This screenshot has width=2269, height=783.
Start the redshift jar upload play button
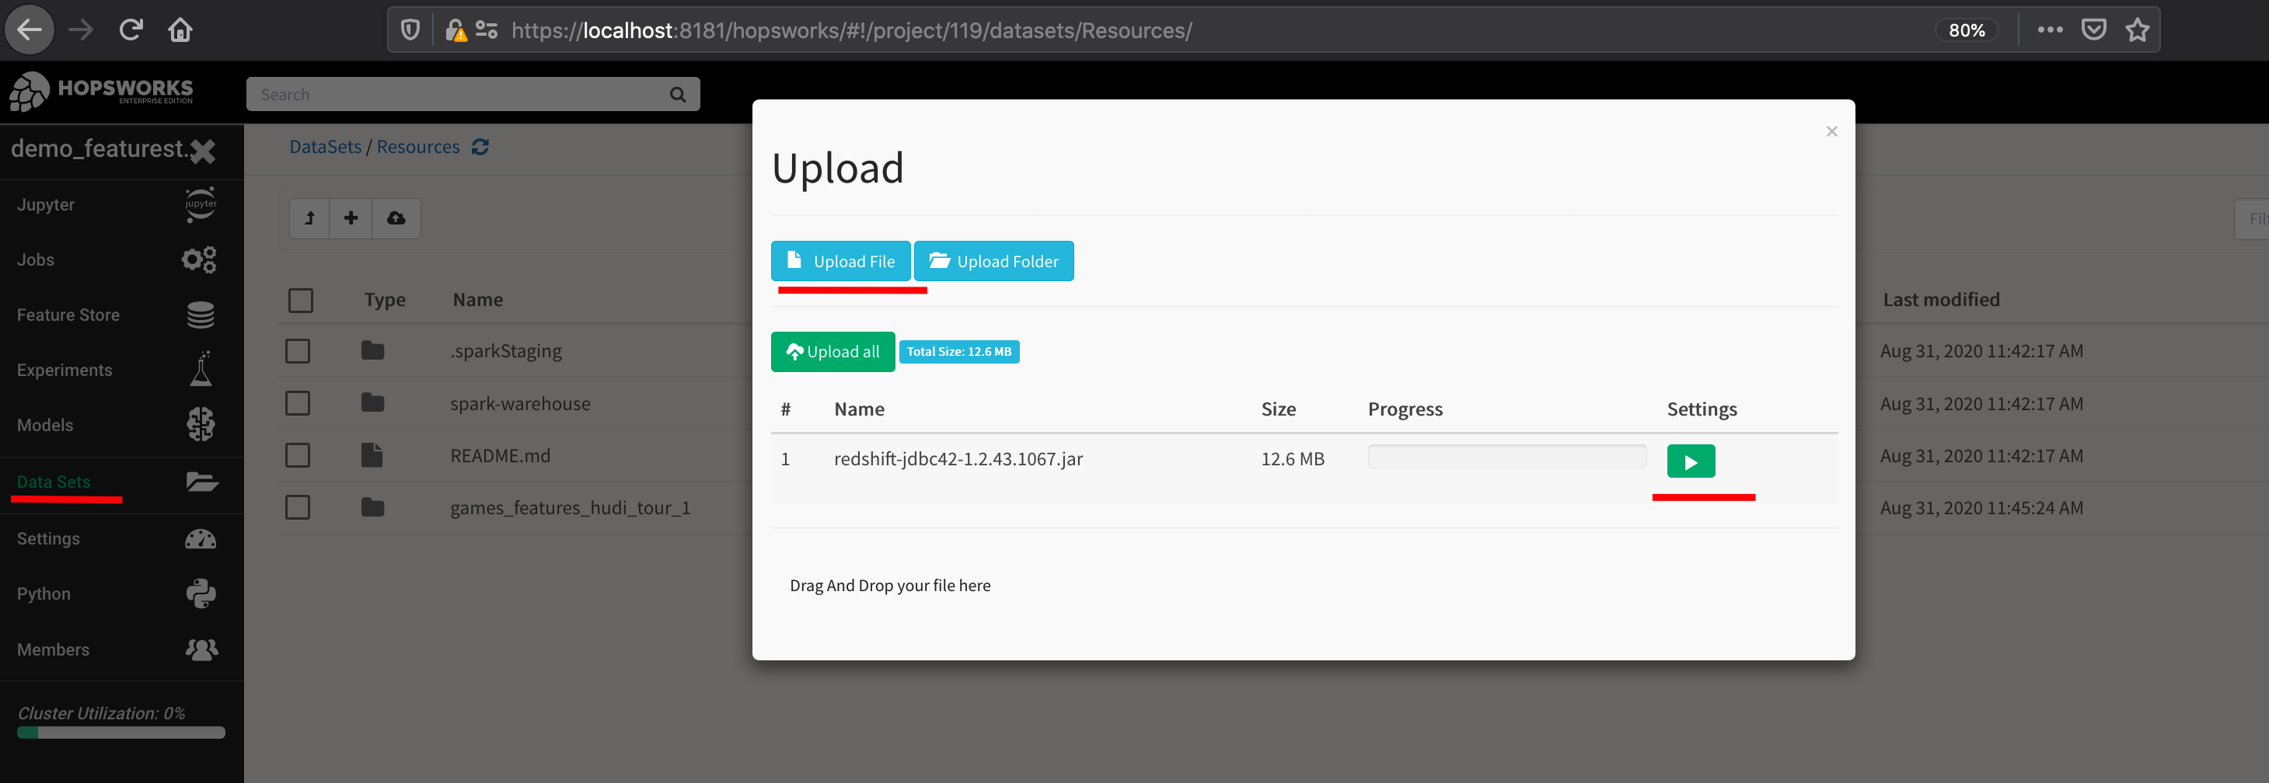tap(1691, 461)
